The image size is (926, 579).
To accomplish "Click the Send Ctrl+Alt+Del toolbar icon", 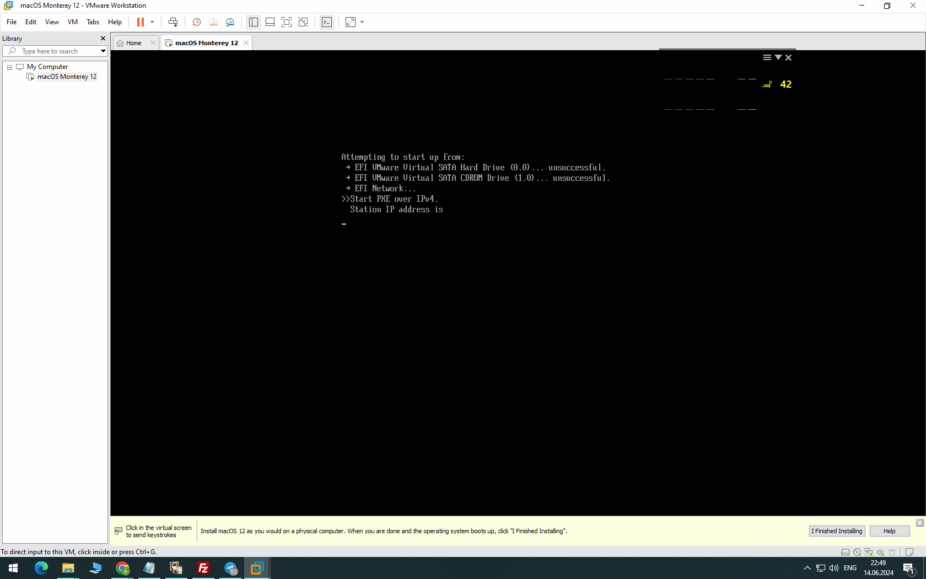I will click(x=173, y=22).
